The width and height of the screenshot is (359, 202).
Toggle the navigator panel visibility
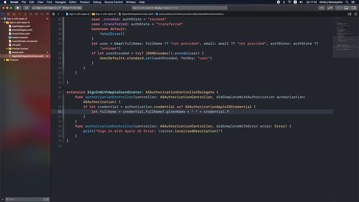click(x=339, y=8)
